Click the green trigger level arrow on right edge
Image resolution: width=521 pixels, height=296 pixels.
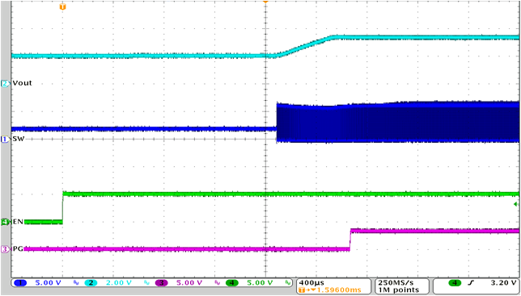515,204
